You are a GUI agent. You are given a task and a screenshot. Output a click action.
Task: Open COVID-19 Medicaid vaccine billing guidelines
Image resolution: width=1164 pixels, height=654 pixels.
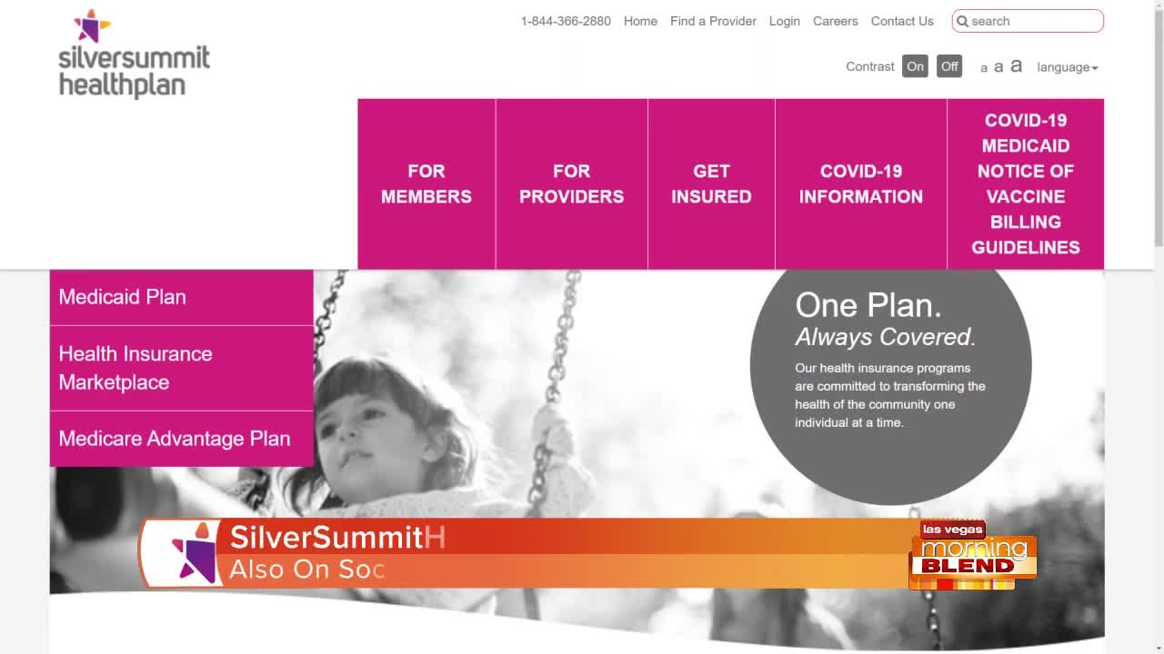pyautogui.click(x=1026, y=183)
